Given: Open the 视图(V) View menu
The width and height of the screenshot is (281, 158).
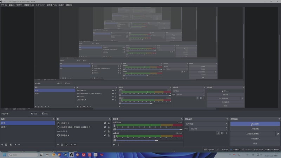Looking at the screenshot, I should [19, 5].
